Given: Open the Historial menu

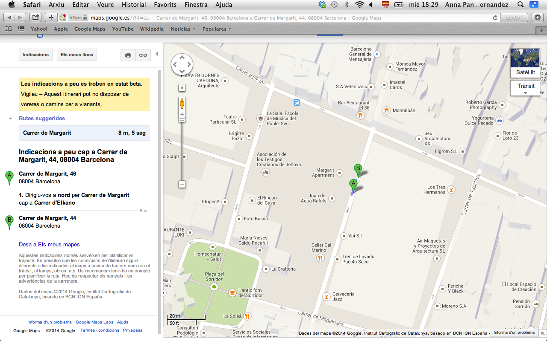Looking at the screenshot, I should (x=134, y=5).
